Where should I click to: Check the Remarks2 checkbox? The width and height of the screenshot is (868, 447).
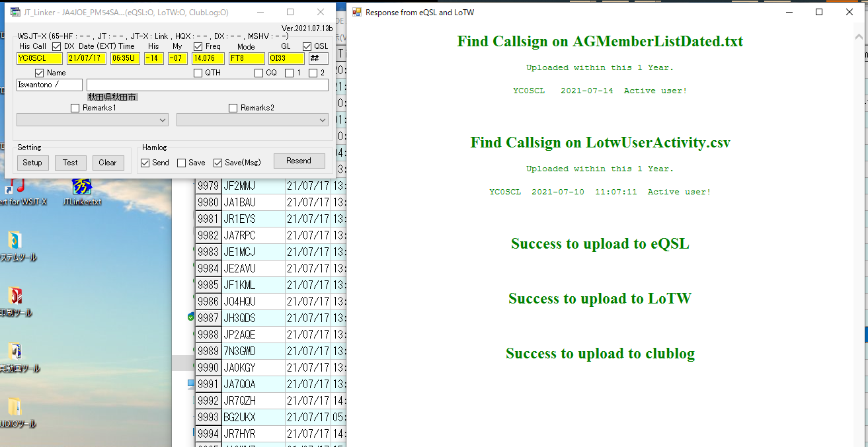coord(233,108)
